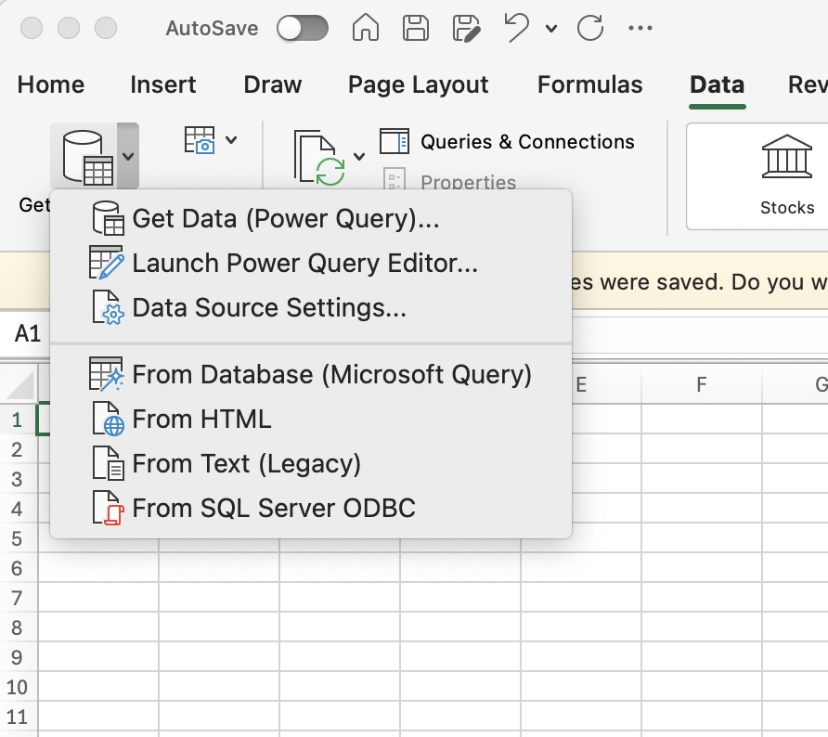Expand the Undo history dropdown arrow
The height and width of the screenshot is (737, 828).
point(551,29)
